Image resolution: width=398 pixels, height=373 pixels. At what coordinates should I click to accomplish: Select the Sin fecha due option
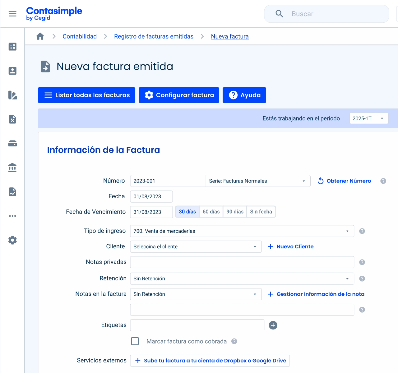coord(261,212)
